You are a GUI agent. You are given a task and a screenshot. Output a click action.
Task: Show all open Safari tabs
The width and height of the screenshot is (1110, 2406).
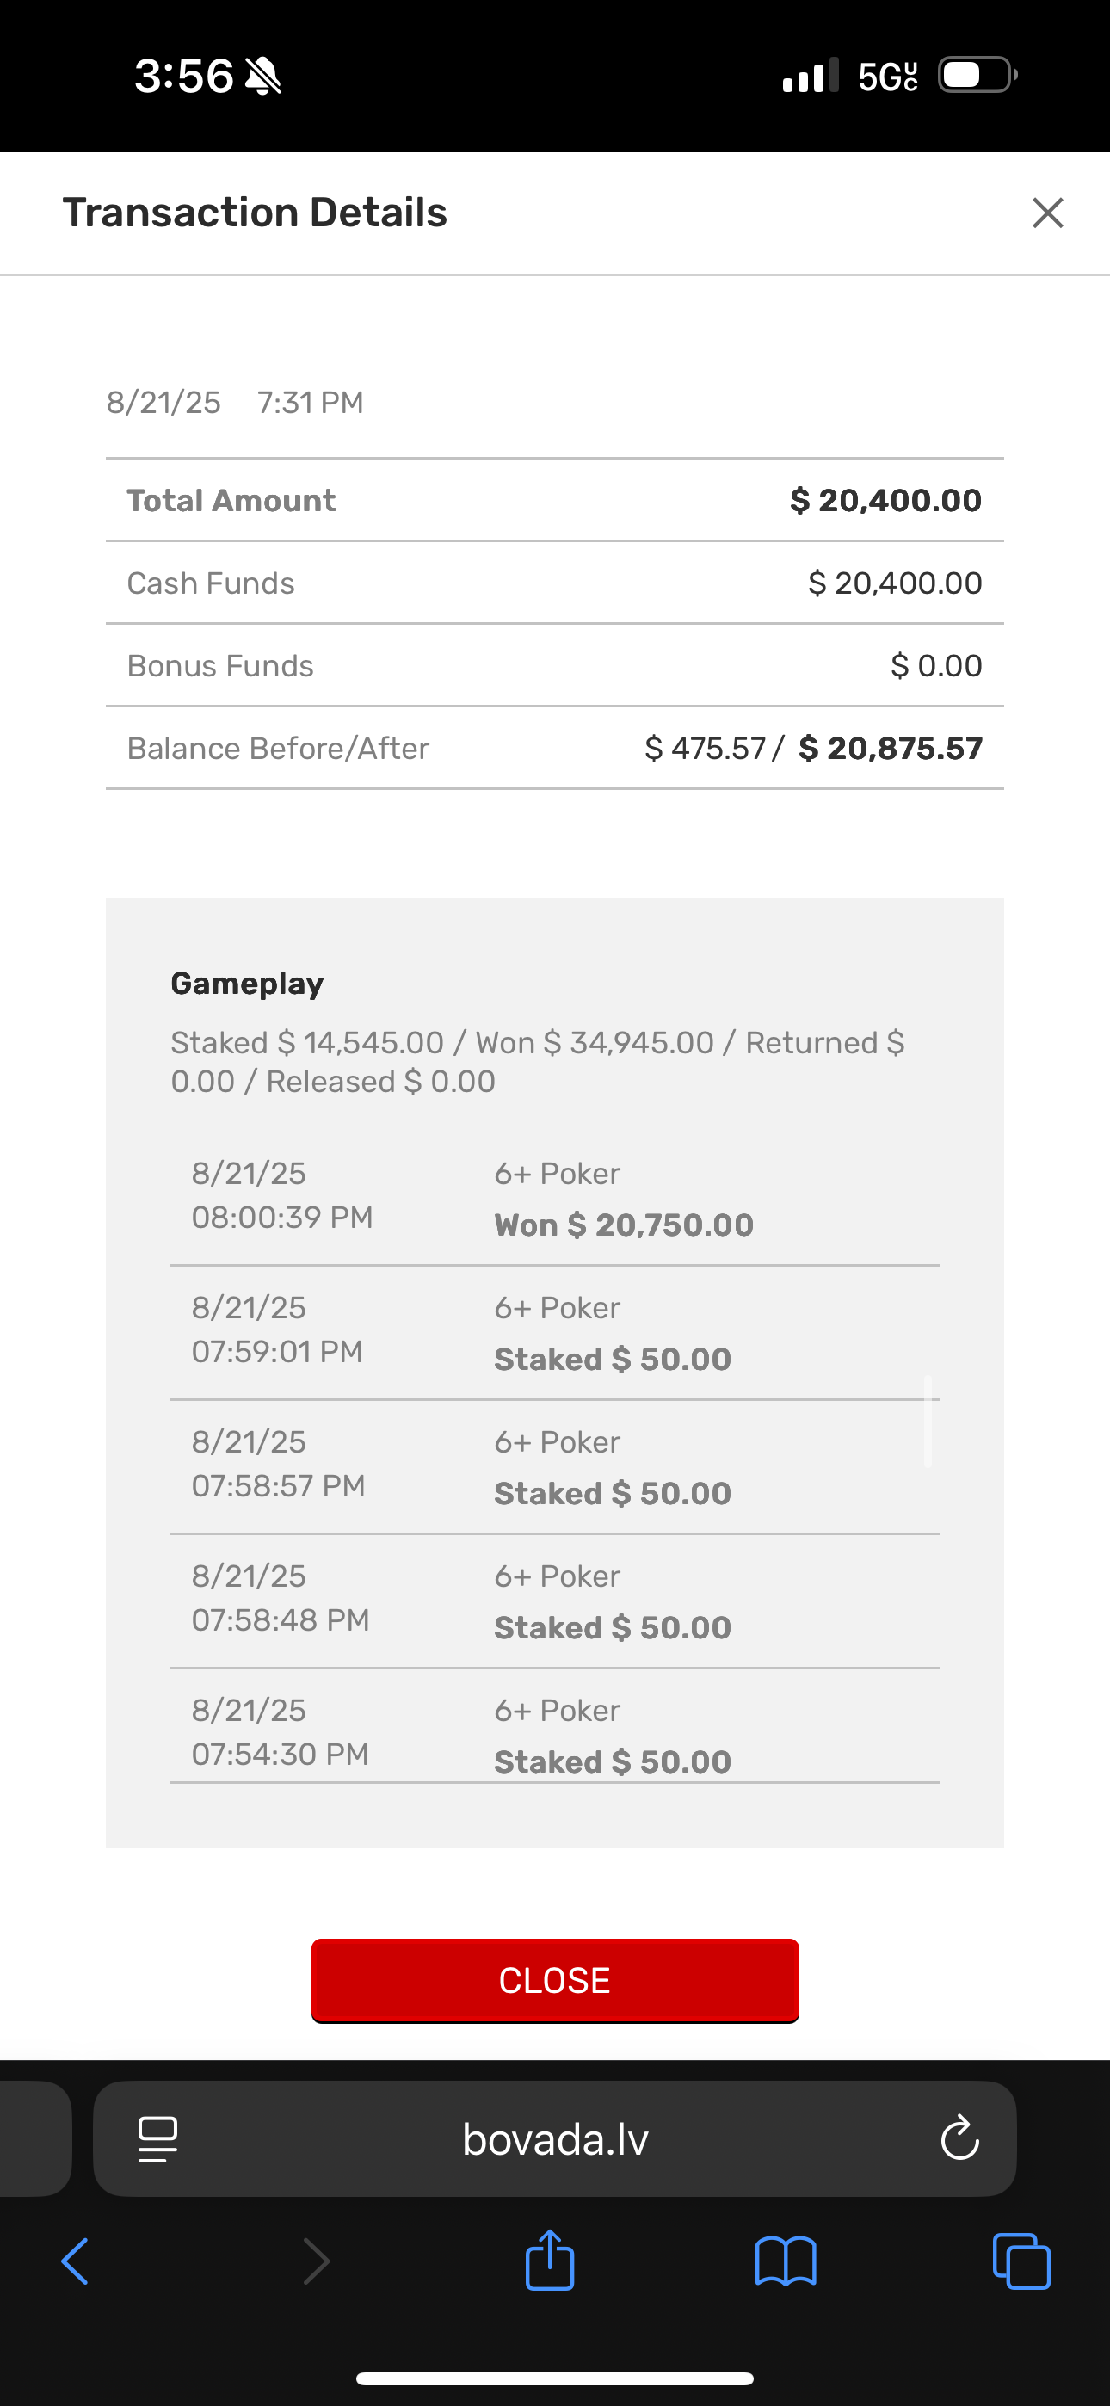[1021, 2261]
